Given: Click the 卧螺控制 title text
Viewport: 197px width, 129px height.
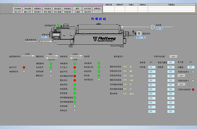Looking at the screenshot, I should click(99, 19).
